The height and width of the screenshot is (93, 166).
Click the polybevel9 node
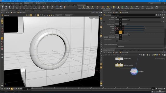(119, 59)
